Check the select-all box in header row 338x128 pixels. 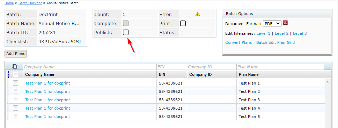tap(15, 74)
